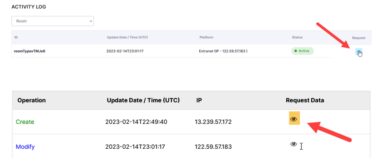Screen dimensions: 374x166
Task: Click the Active status badge
Action: (x=302, y=51)
